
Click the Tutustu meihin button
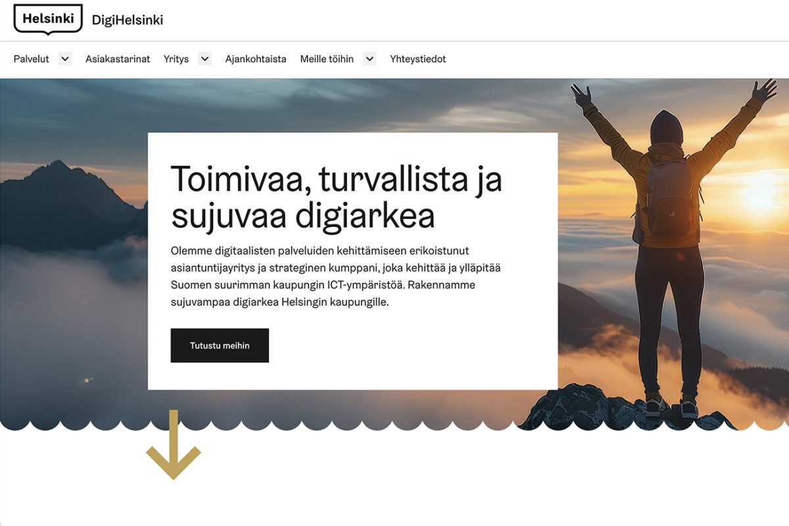pyautogui.click(x=220, y=345)
